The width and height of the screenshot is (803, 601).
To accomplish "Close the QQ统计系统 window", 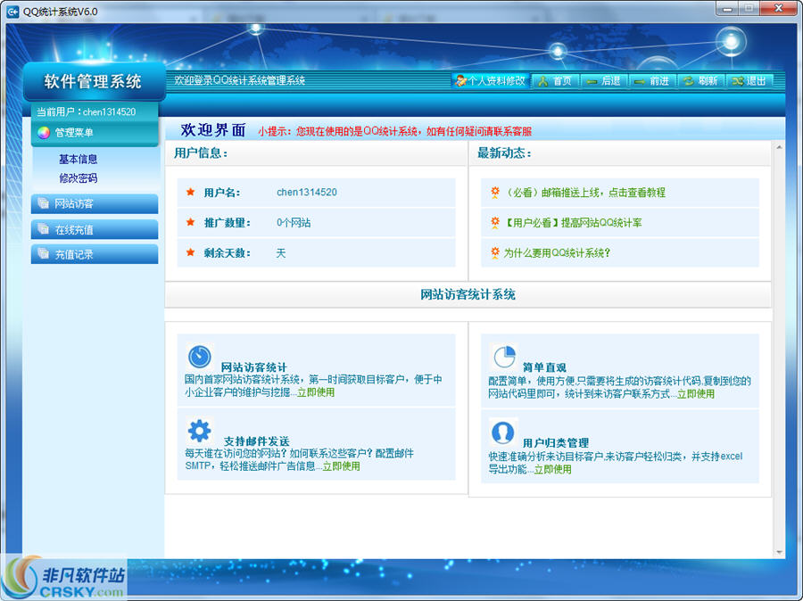I will [x=778, y=9].
